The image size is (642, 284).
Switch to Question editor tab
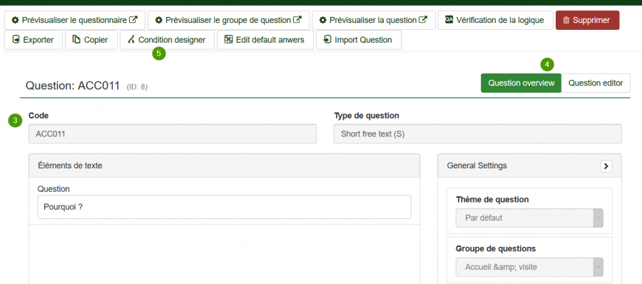click(596, 83)
